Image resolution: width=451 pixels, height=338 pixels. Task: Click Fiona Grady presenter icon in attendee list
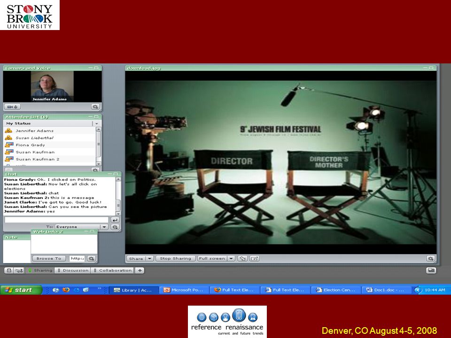click(9, 145)
